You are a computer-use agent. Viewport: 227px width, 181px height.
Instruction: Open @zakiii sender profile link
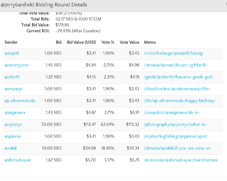10,148
